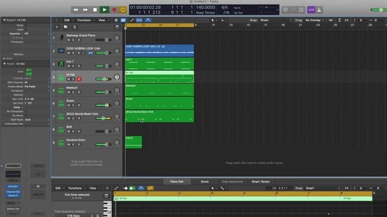Switch to the Smart Tempo tab

261,181
